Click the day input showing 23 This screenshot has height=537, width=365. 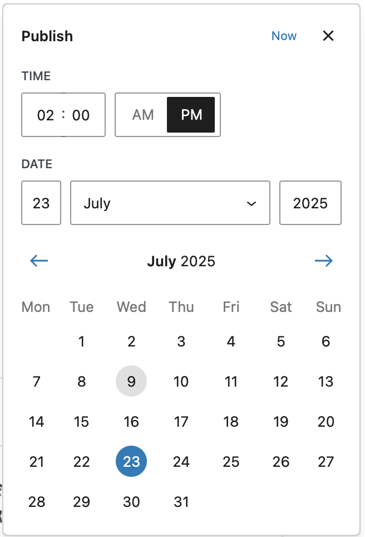[41, 203]
